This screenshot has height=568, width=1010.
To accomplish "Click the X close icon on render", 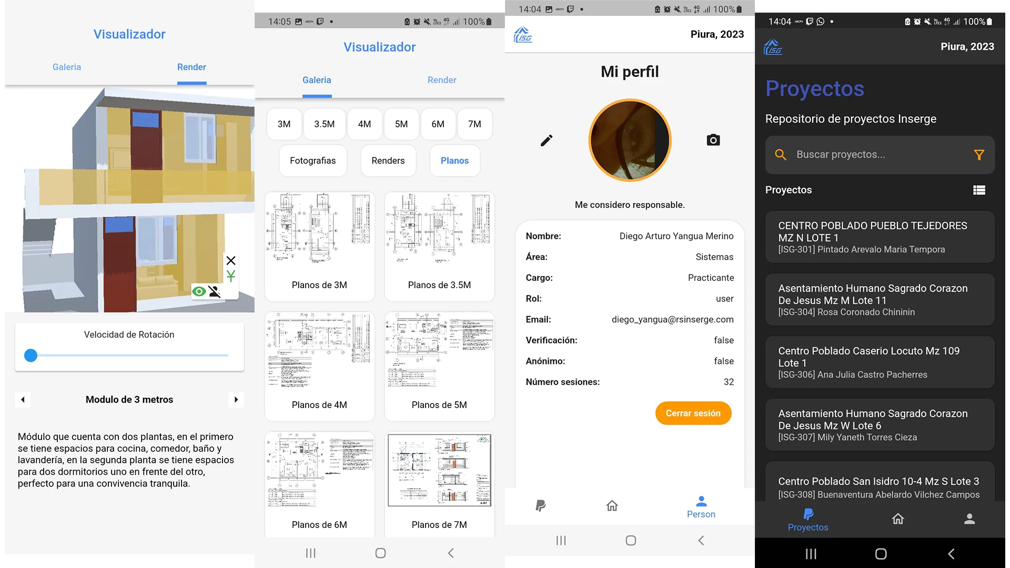I will (230, 260).
